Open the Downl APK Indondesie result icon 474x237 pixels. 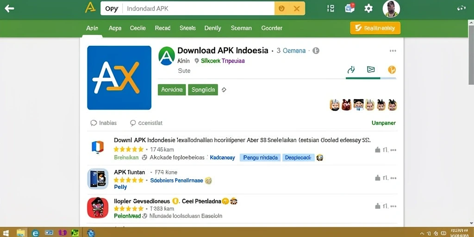(x=98, y=147)
